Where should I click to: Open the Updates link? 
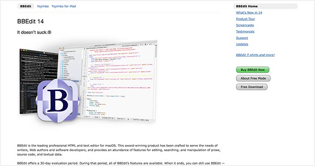click(x=242, y=44)
